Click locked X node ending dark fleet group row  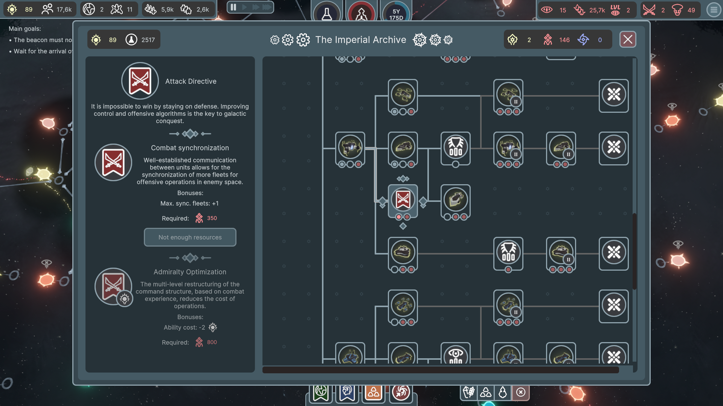point(614,95)
